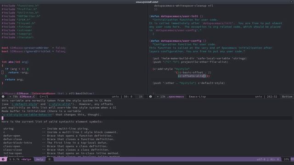Click the 13k size in .spacemacs modeline
The image size is (294, 165).
pyautogui.click(x=163, y=97)
